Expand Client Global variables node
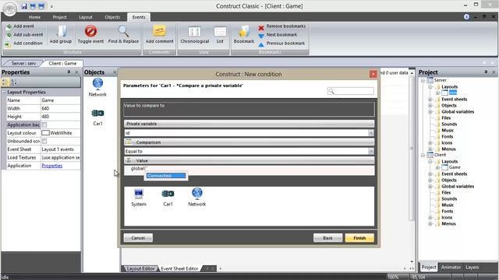 click(430, 187)
